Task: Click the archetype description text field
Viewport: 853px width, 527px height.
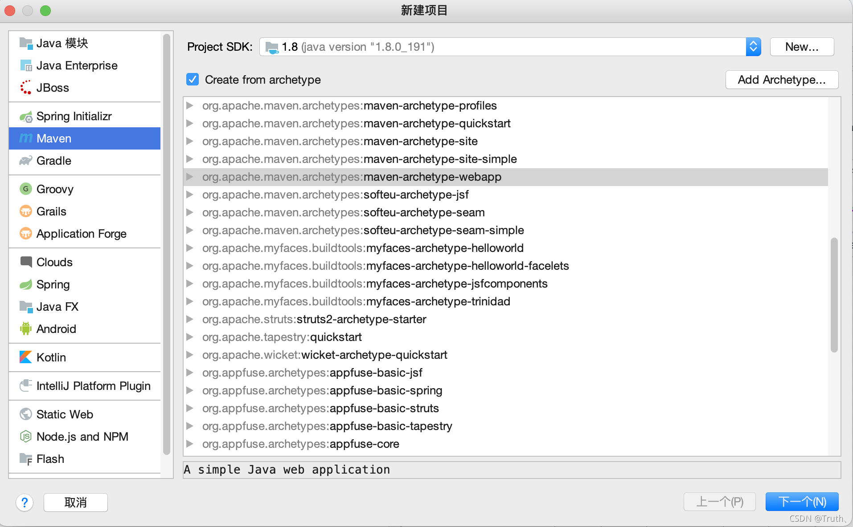Action: click(x=512, y=470)
